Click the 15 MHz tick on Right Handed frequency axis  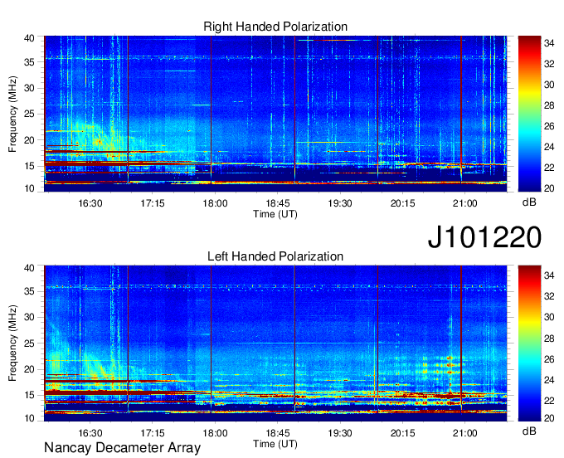coord(29,166)
